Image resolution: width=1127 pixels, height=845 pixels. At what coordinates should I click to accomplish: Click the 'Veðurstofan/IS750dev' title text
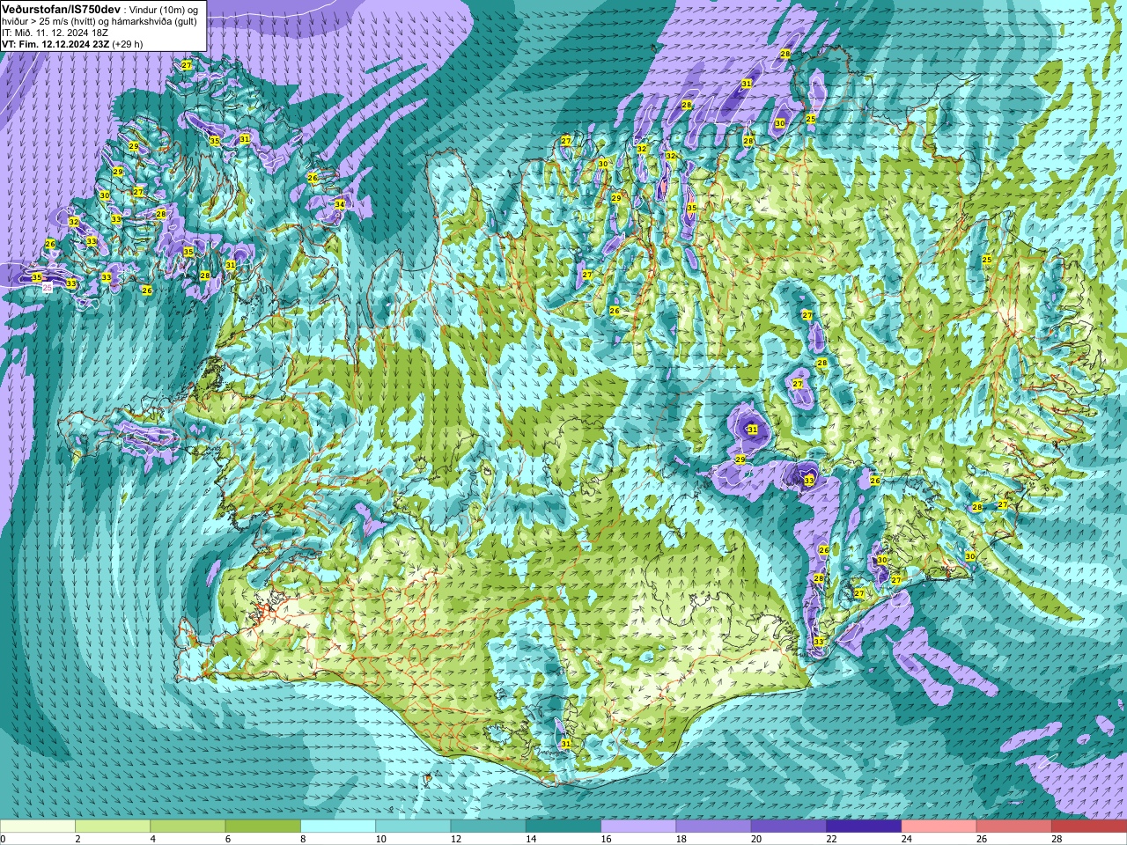(x=61, y=8)
